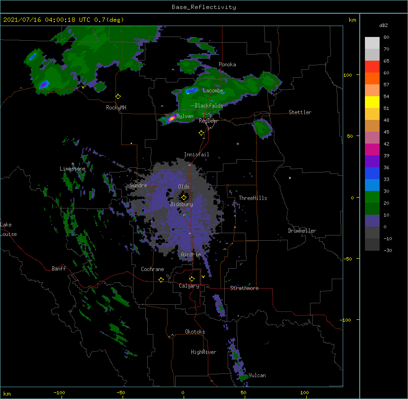Screen dimensions: 408x399
Task: Click the -100 tick on the bottom horizontal axis
Action: 59,393
